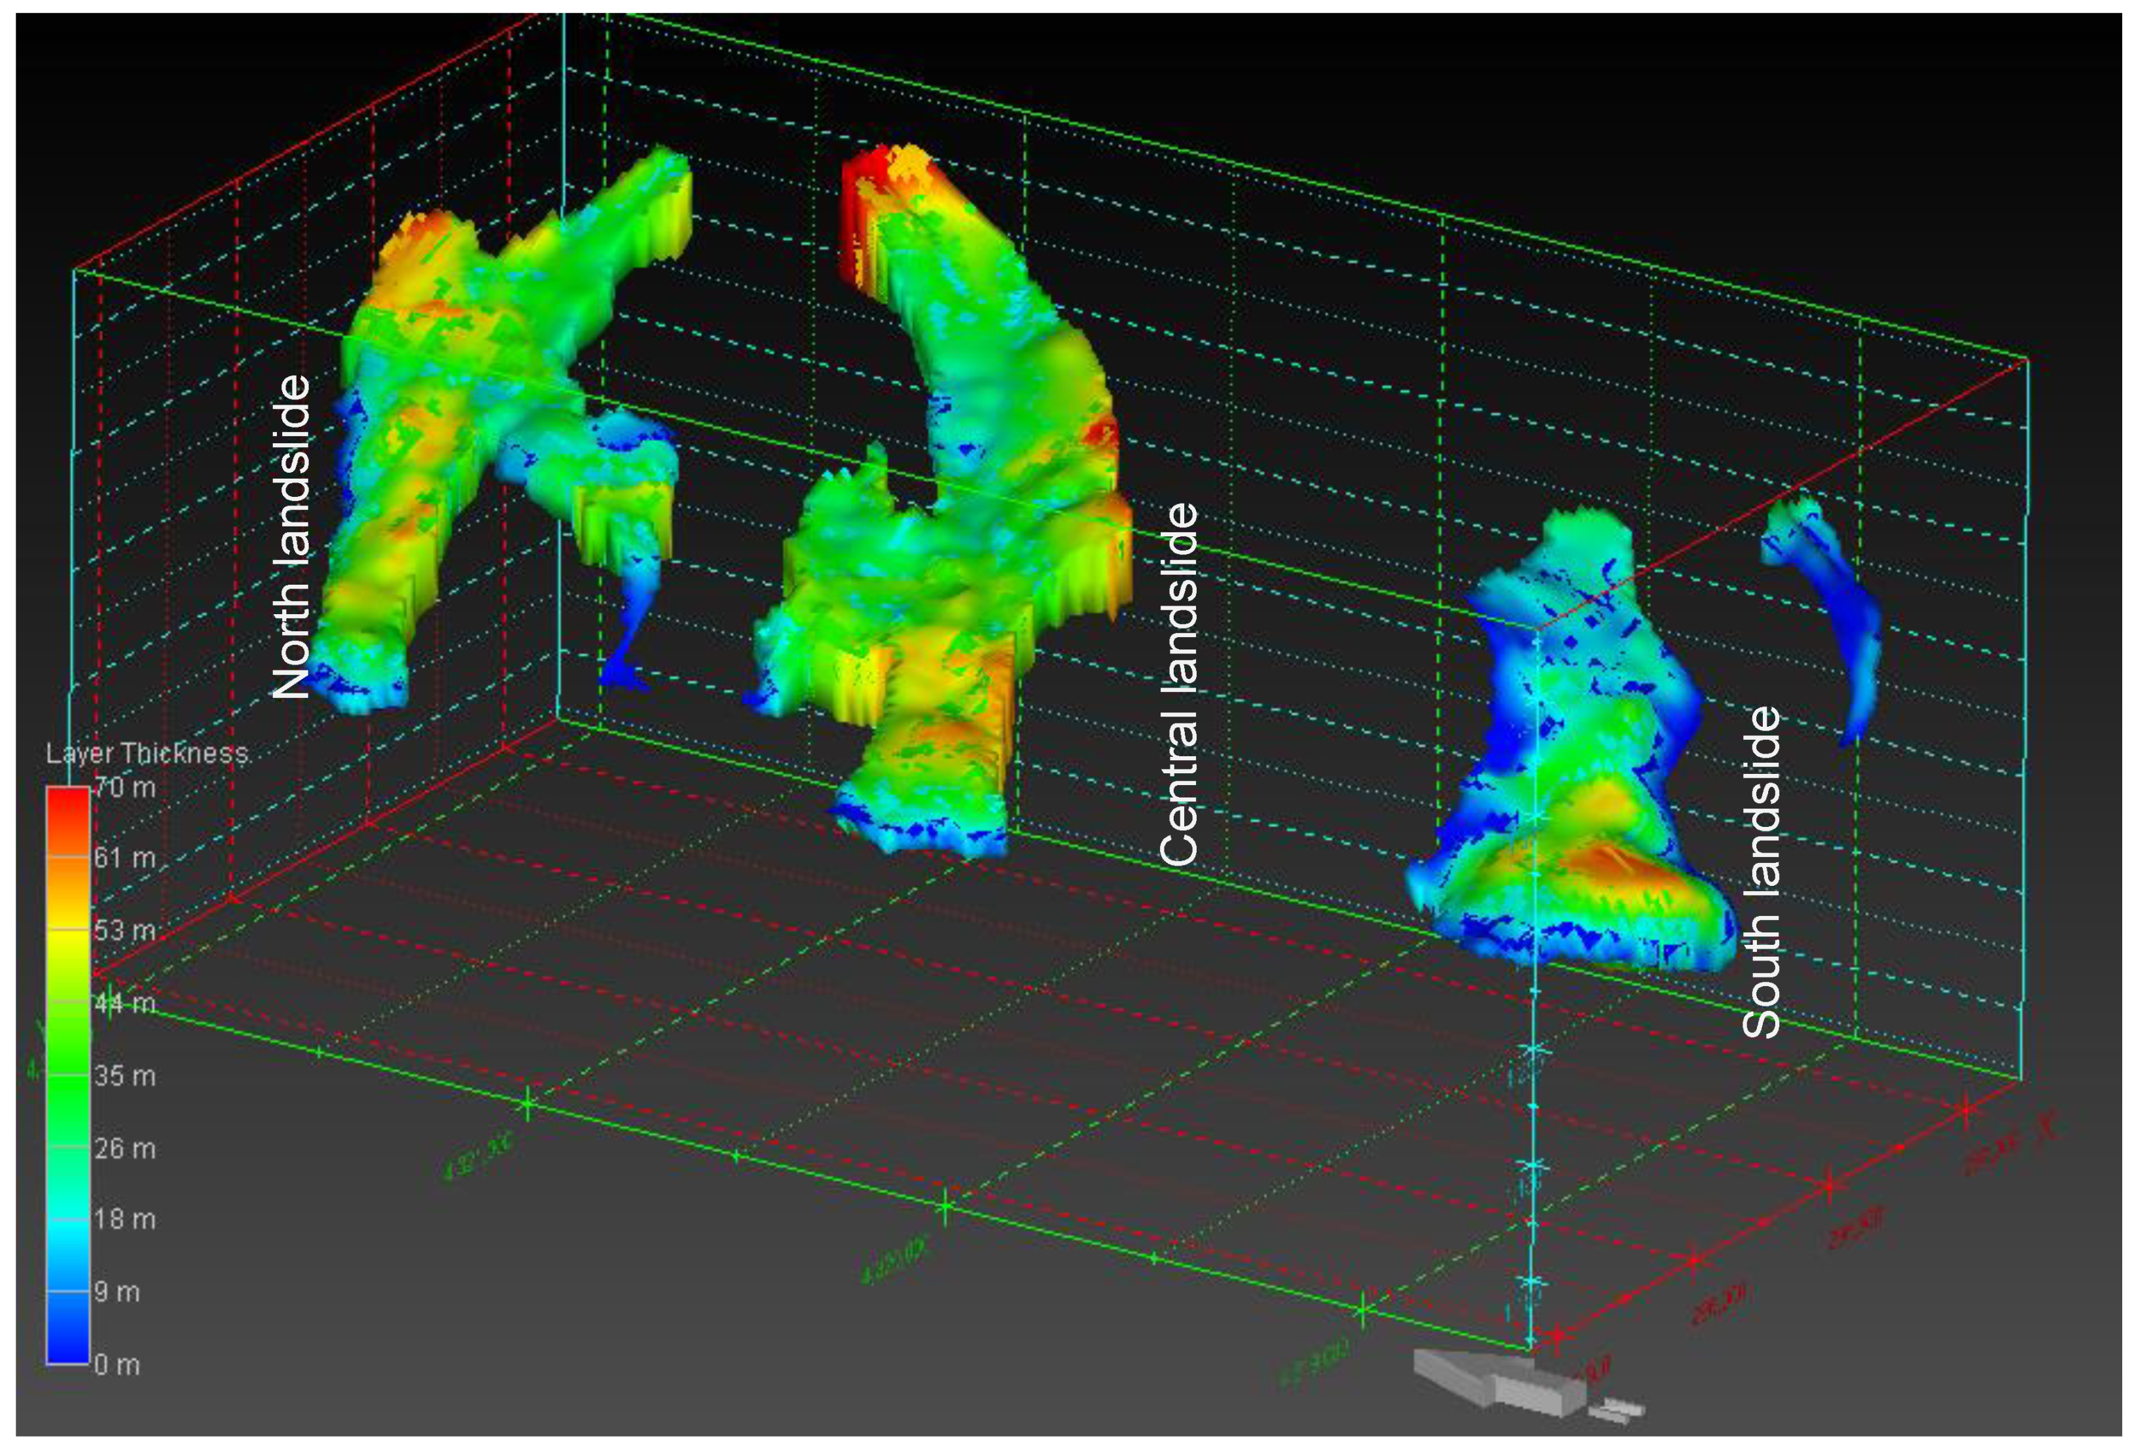
Task: Click the "Central landslide" text label
Action: click(1179, 684)
